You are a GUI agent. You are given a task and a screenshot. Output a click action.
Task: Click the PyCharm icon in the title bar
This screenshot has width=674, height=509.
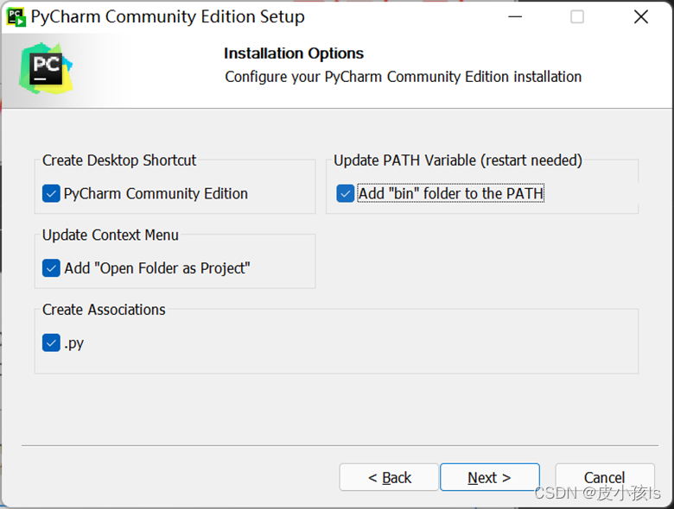coord(16,17)
